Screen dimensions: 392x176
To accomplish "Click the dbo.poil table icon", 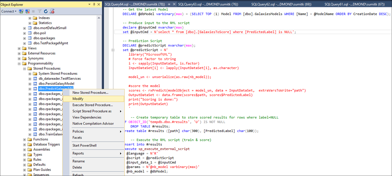I will pos(30,33).
